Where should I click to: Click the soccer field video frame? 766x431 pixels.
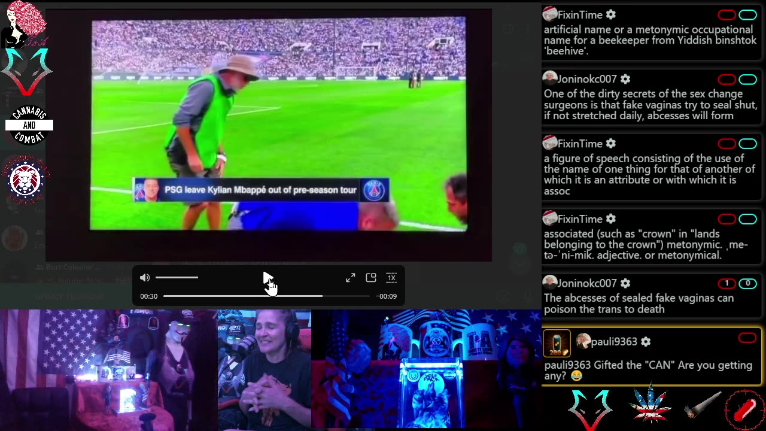point(278,124)
